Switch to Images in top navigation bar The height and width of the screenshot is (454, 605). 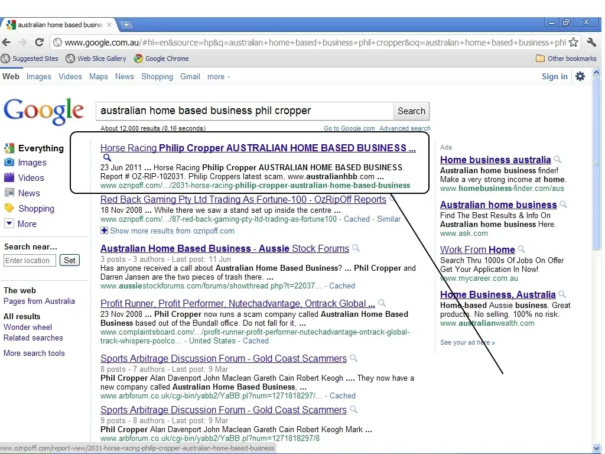click(38, 76)
